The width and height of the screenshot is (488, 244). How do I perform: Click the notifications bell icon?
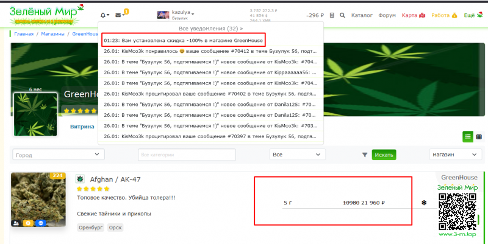click(105, 15)
